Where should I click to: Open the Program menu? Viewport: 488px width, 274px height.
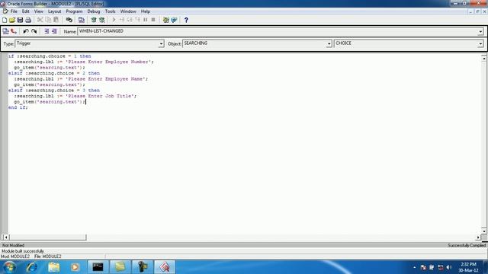(74, 11)
